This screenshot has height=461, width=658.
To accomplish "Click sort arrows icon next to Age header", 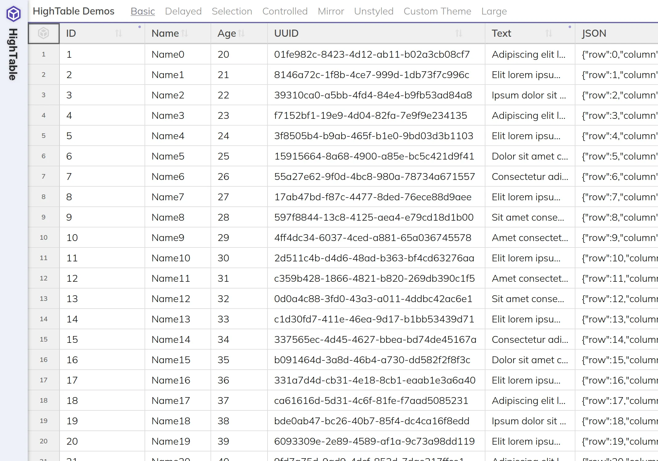I will pos(241,33).
